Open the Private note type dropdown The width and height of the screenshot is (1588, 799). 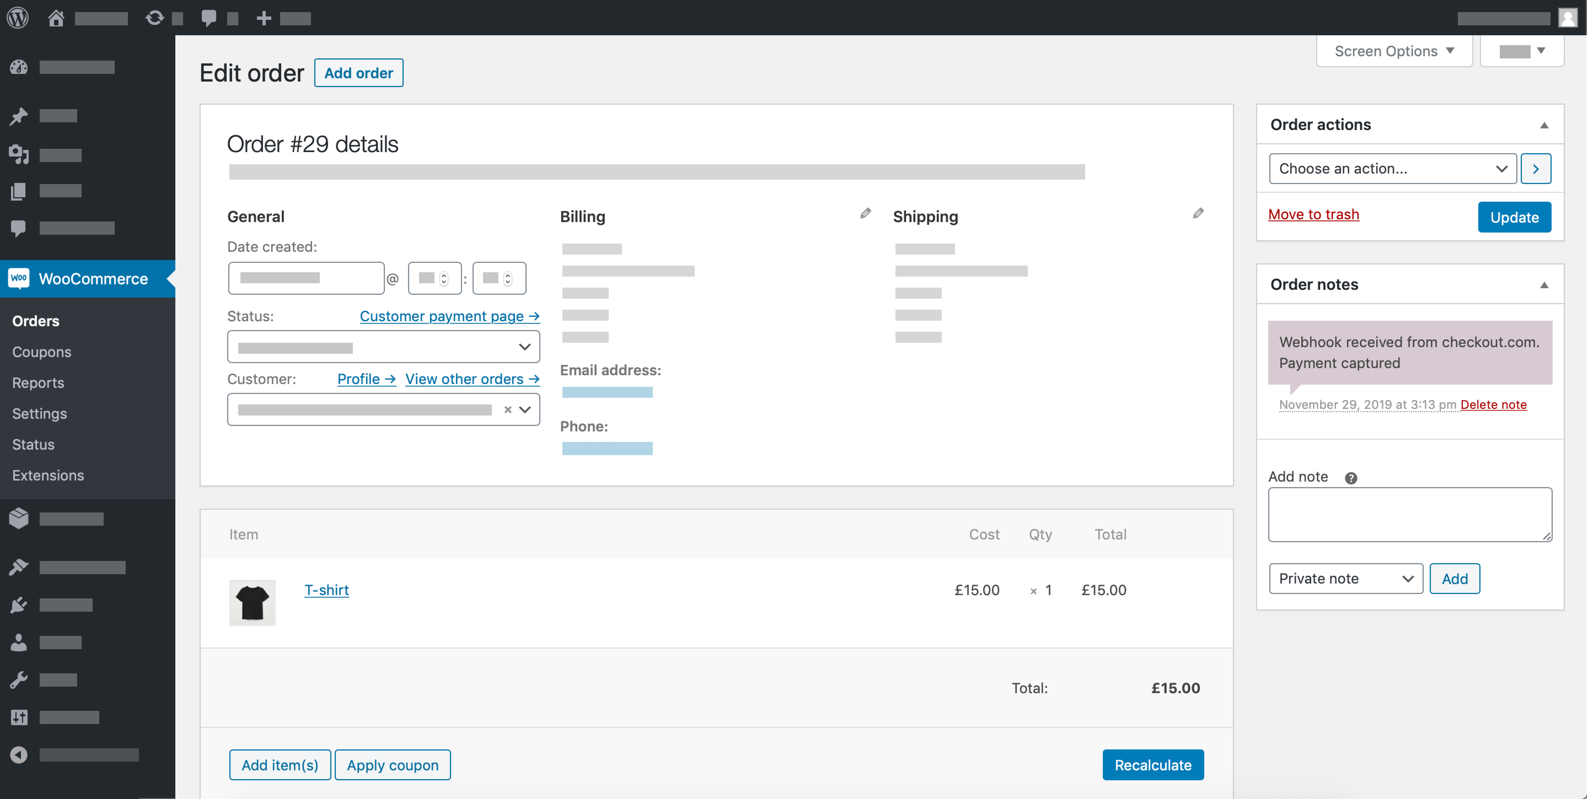(1345, 579)
